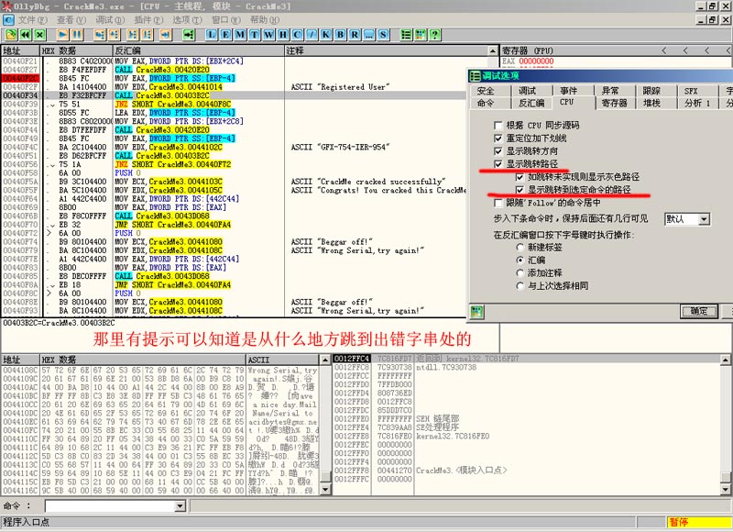The image size is (733, 532).
Task: Toggle the 显示跳转方向 checkbox
Action: pos(498,151)
